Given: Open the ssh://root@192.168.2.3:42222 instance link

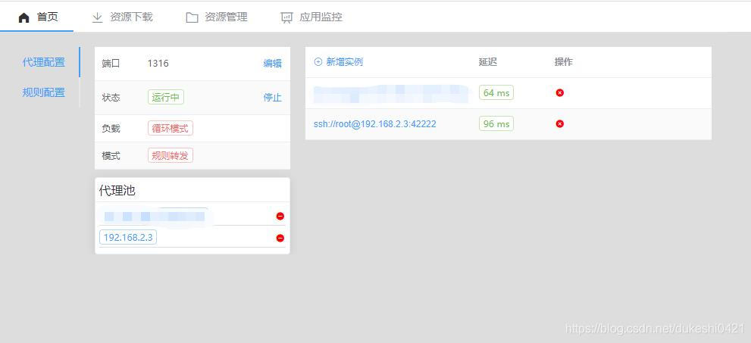Looking at the screenshot, I should [x=375, y=124].
